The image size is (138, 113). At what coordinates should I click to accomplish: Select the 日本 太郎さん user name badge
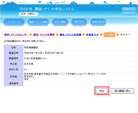click(28, 14)
